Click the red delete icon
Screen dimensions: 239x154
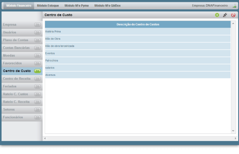[x=233, y=15]
